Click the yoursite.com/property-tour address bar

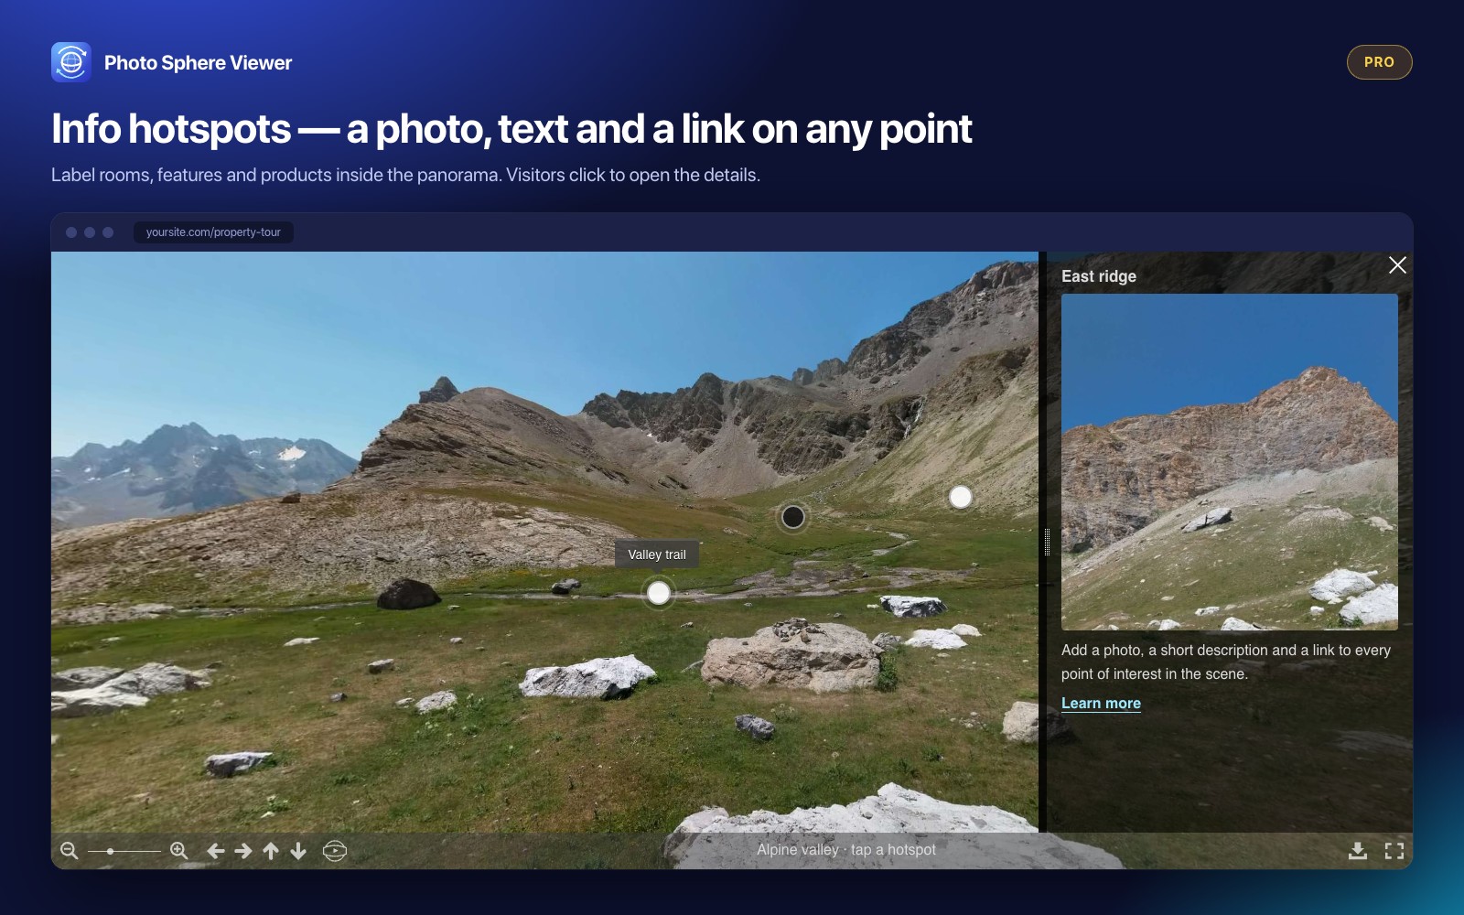pyautogui.click(x=213, y=232)
